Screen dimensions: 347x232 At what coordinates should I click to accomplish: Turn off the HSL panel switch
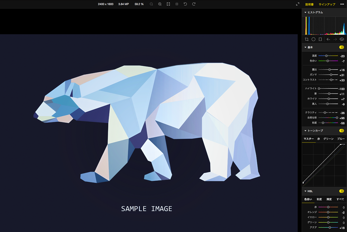point(342,191)
